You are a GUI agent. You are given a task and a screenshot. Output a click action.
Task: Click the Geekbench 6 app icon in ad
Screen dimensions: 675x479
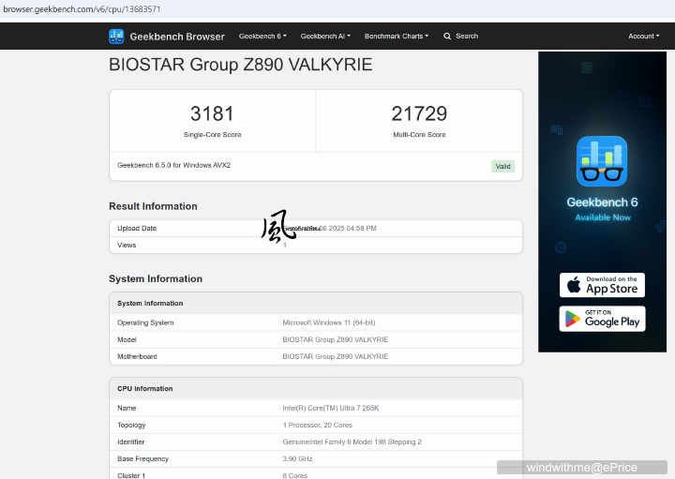tap(601, 161)
